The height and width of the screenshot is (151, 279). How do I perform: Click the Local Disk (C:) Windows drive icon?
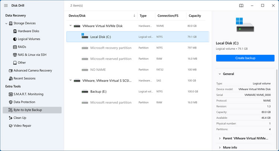85,36
